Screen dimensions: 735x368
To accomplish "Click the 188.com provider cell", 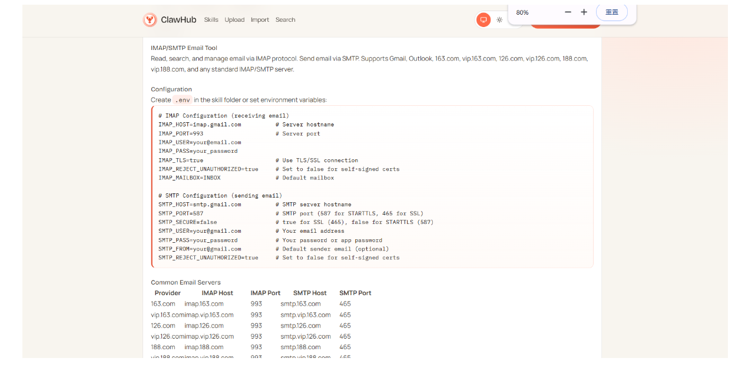I will coord(163,347).
